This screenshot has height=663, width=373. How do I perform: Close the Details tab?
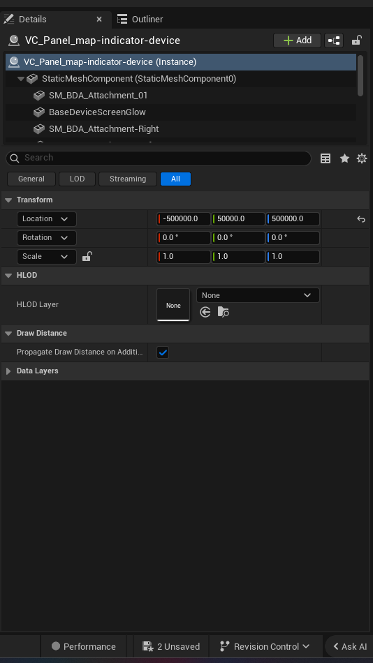tap(99, 19)
